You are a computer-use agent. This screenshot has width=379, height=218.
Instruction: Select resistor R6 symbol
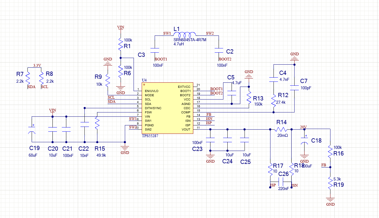[x=120, y=72]
